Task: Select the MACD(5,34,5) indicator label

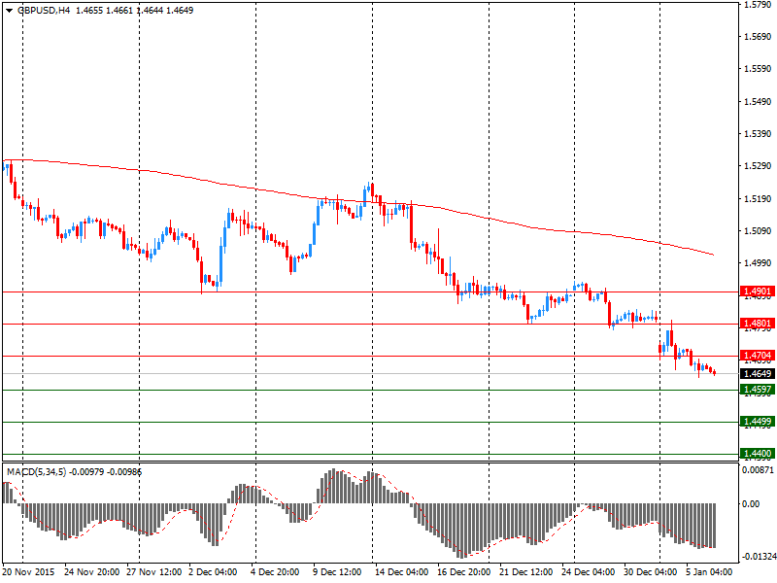Action: [x=36, y=472]
